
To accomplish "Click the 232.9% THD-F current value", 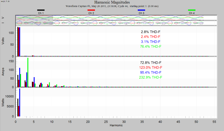I will (151, 77).
